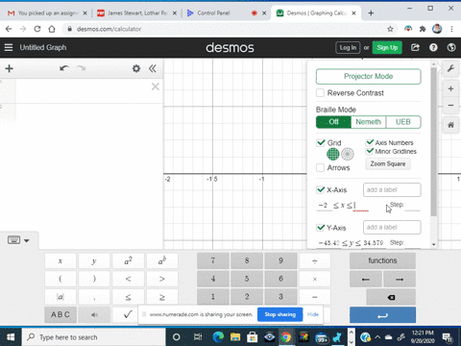Bookmark this page with the star
The height and width of the screenshot is (346, 461).
coord(390,29)
